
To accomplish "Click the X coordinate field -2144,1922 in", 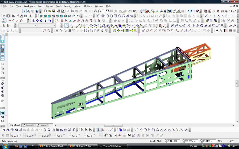I will tap(173, 141).
